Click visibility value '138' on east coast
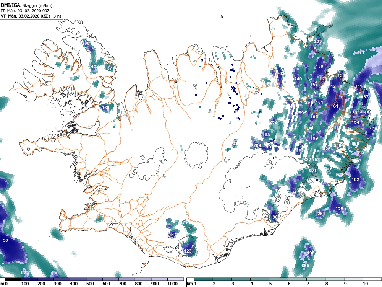 point(373,129)
